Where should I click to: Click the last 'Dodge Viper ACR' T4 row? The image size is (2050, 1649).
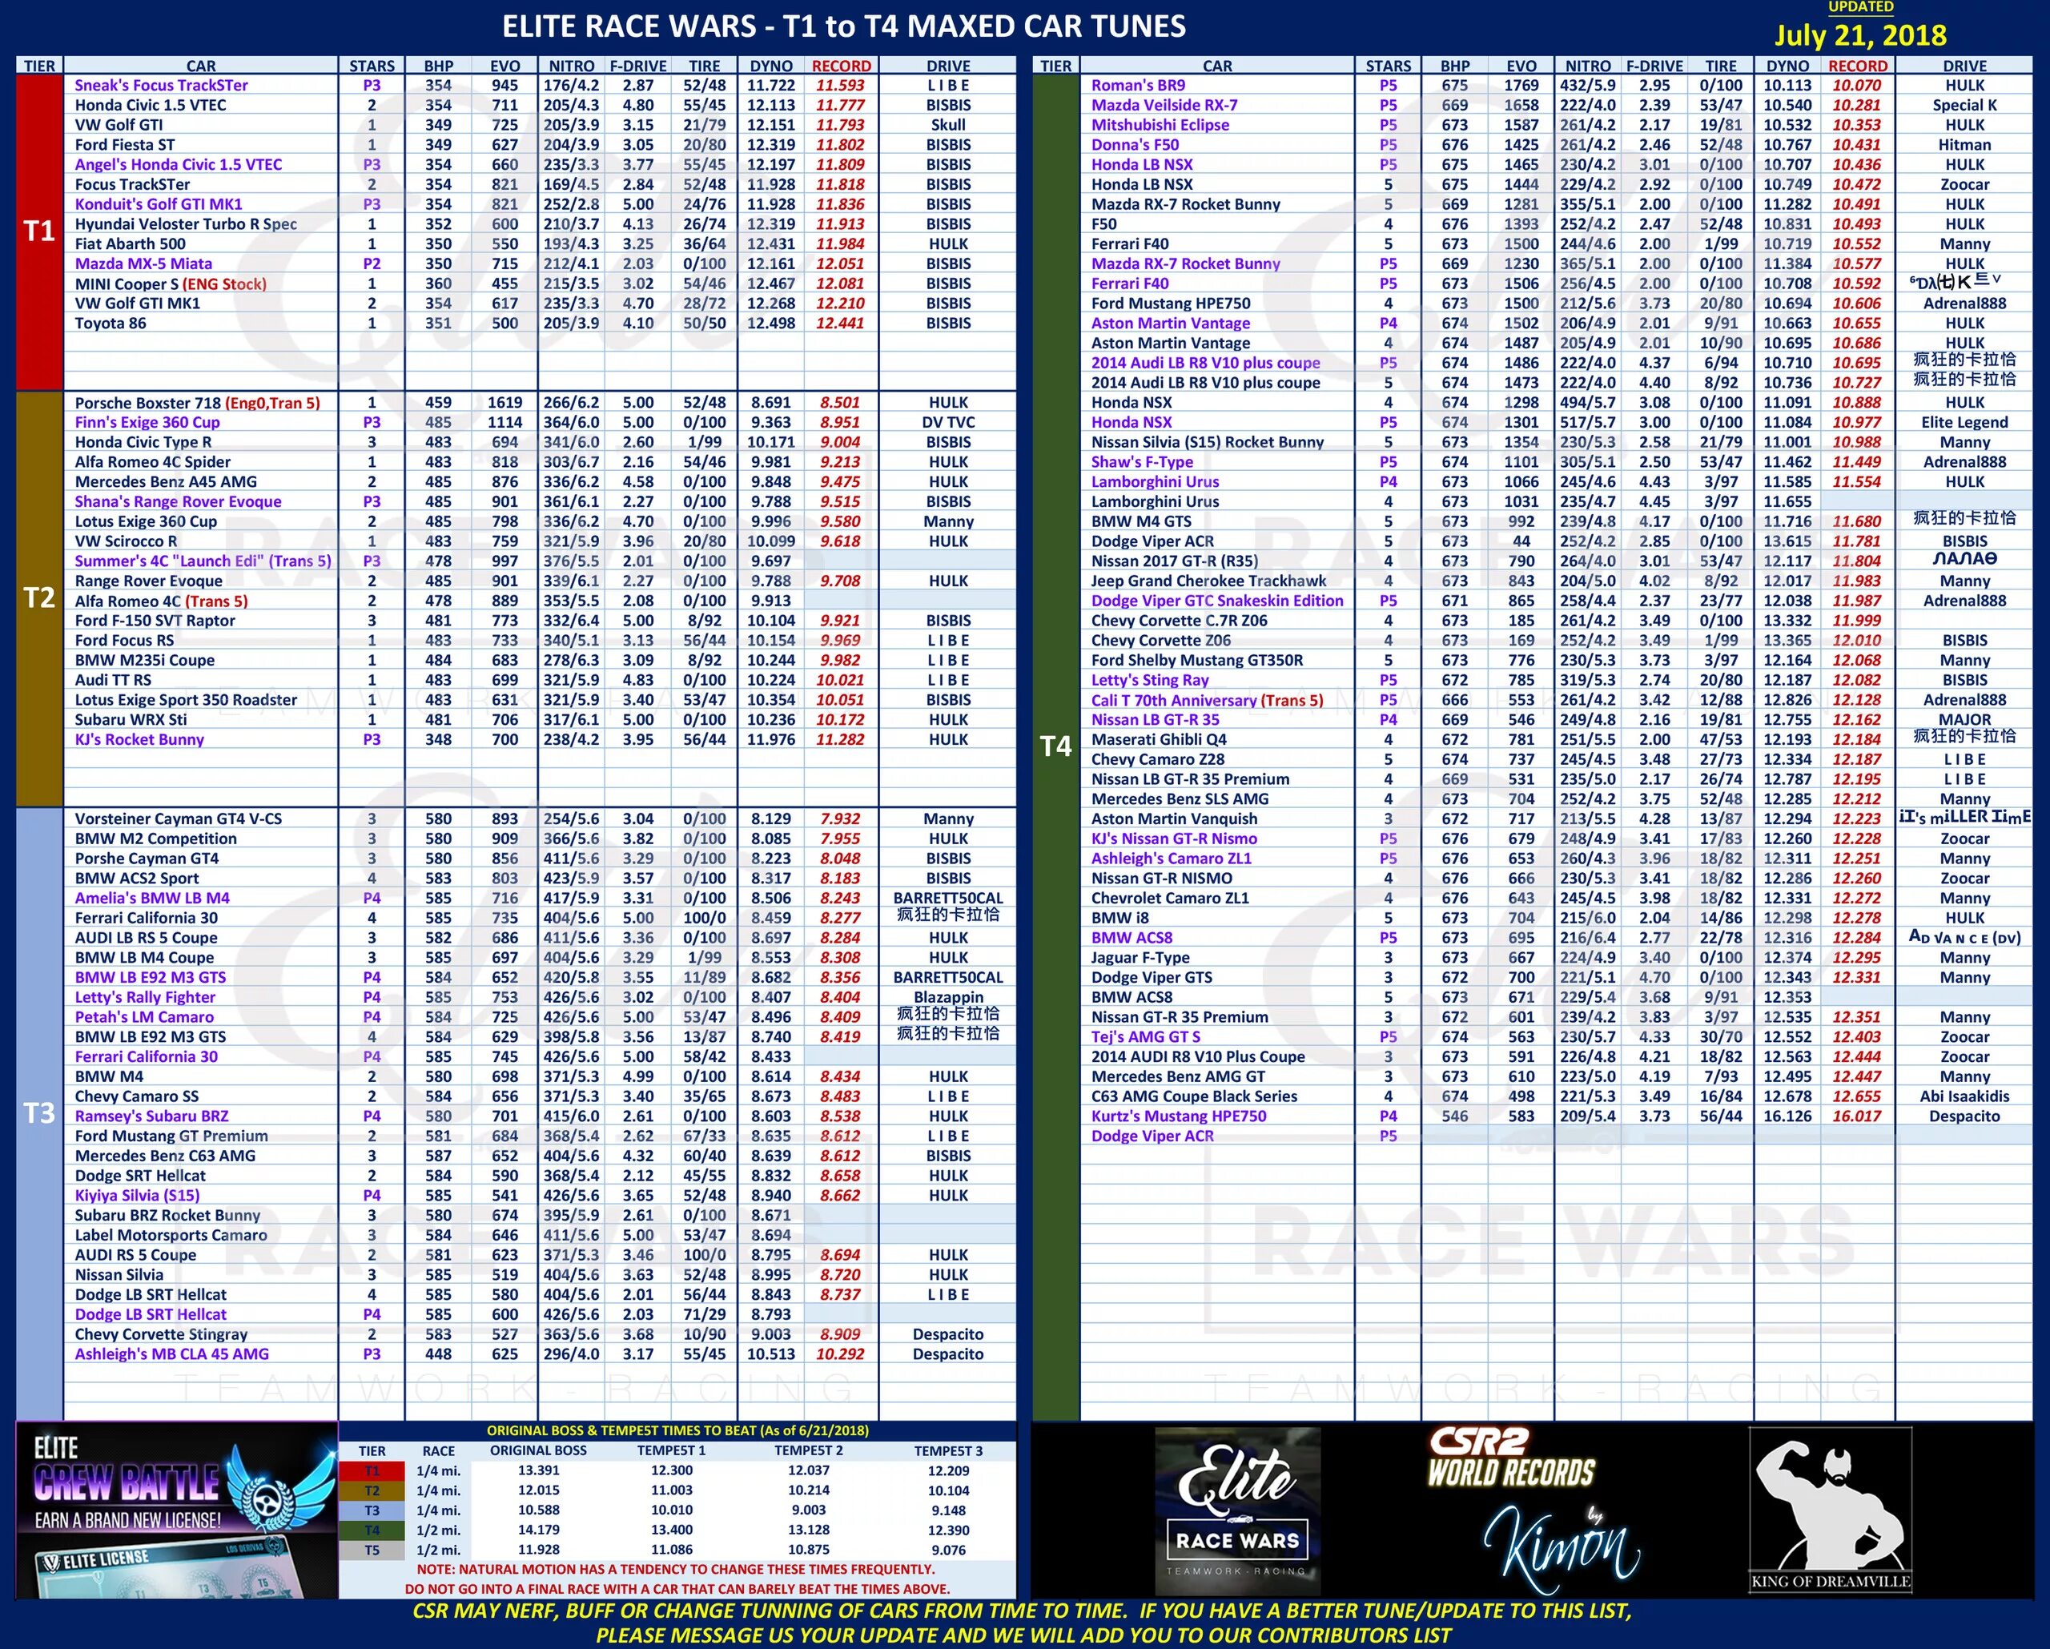[1556, 1136]
